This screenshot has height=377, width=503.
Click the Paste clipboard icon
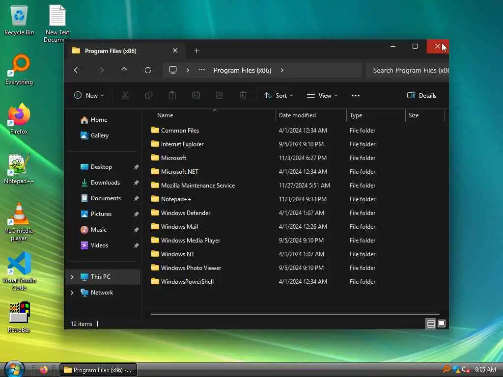pos(172,95)
